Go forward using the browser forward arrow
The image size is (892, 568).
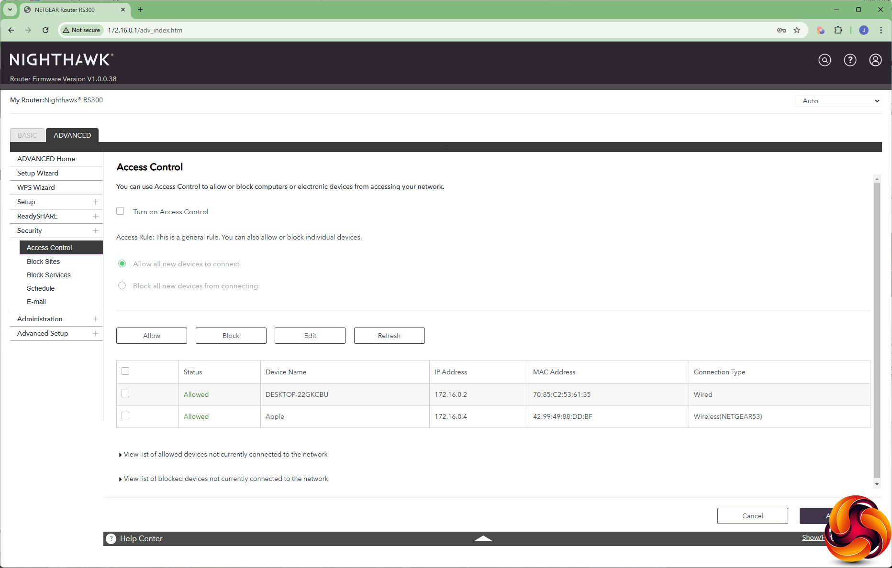(28, 30)
